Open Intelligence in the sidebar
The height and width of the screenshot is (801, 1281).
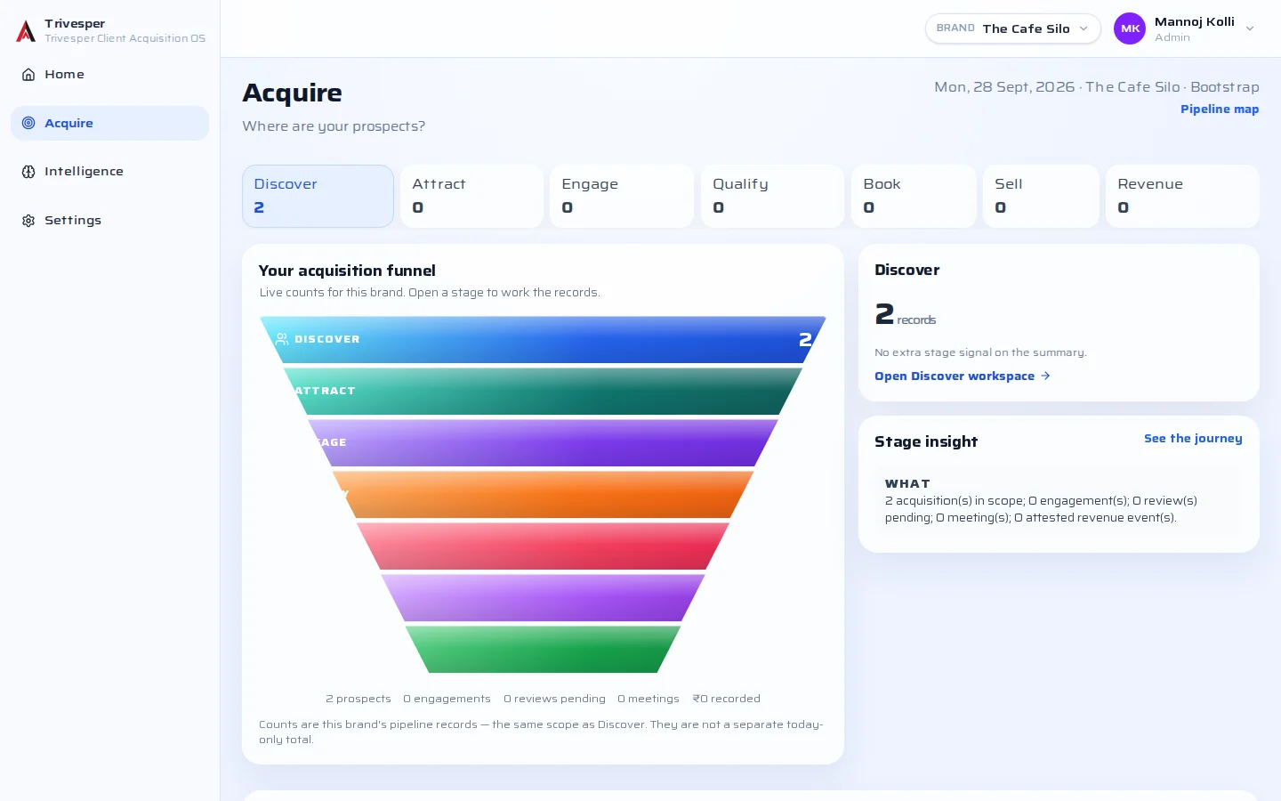tap(109, 172)
